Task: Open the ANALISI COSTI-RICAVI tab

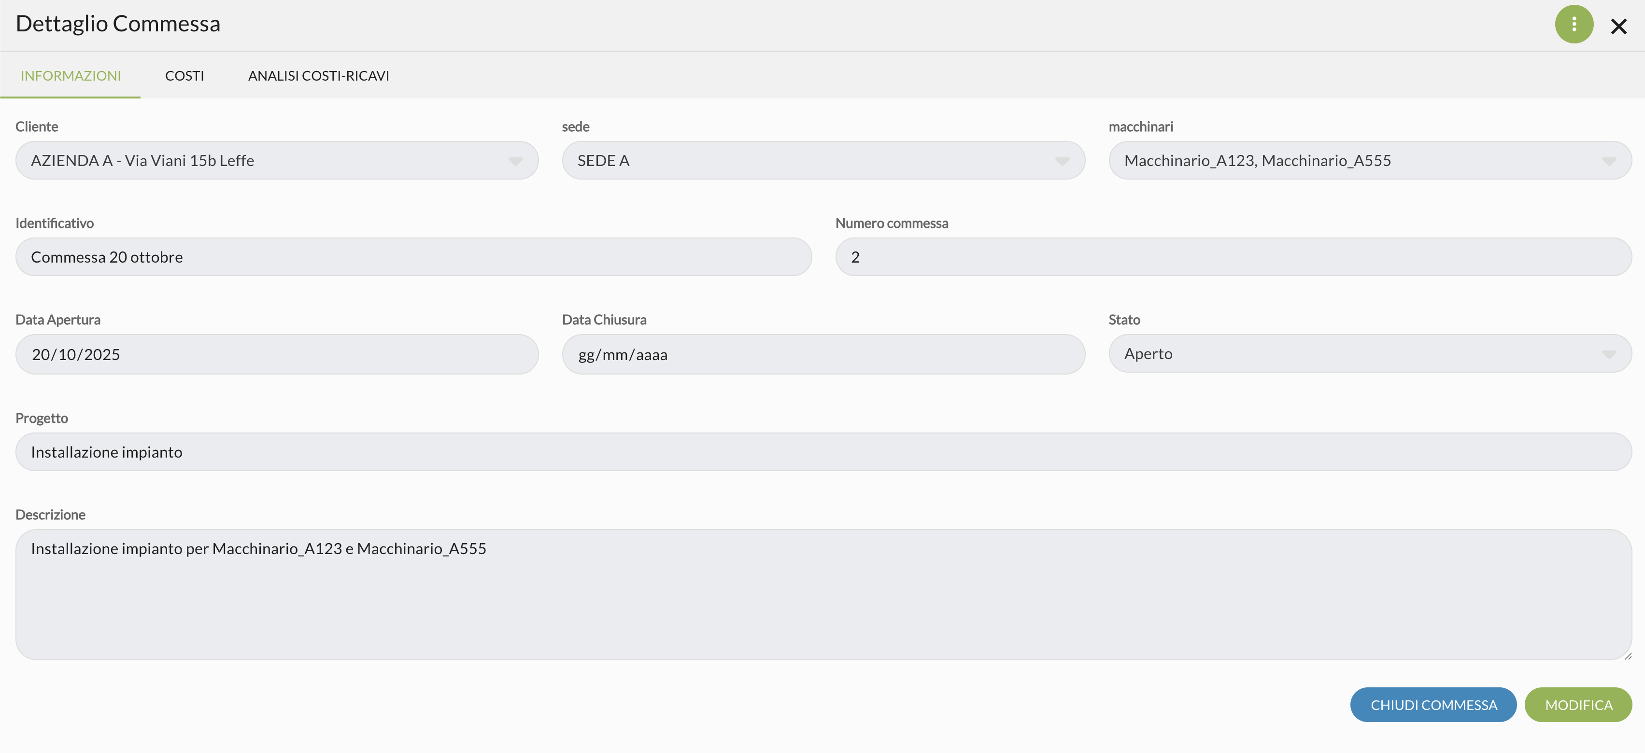Action: (x=319, y=76)
